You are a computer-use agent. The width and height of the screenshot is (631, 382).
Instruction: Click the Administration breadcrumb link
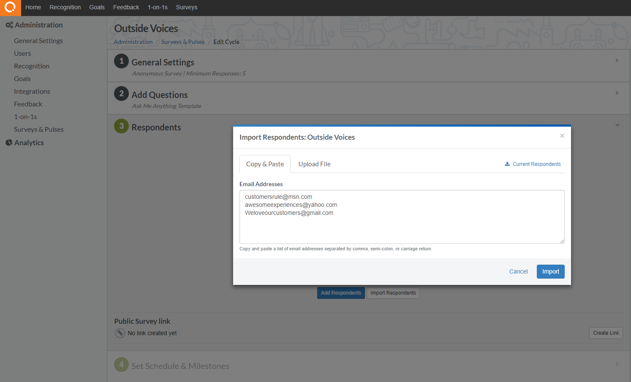click(133, 42)
